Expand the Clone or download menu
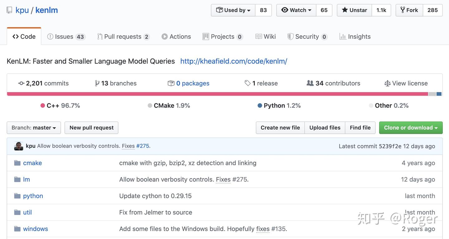449x239 pixels. click(411, 128)
